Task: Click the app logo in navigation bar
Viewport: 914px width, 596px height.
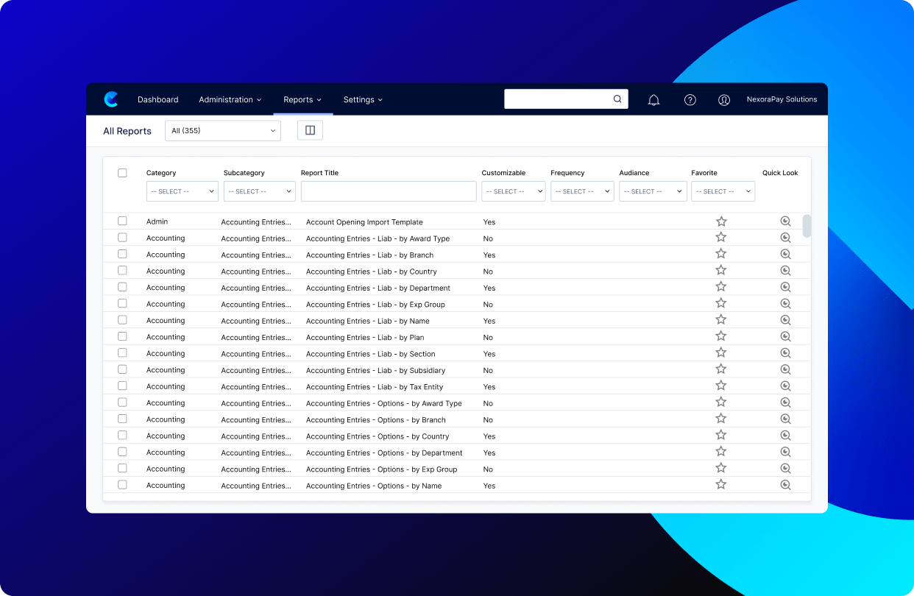Action: [111, 99]
